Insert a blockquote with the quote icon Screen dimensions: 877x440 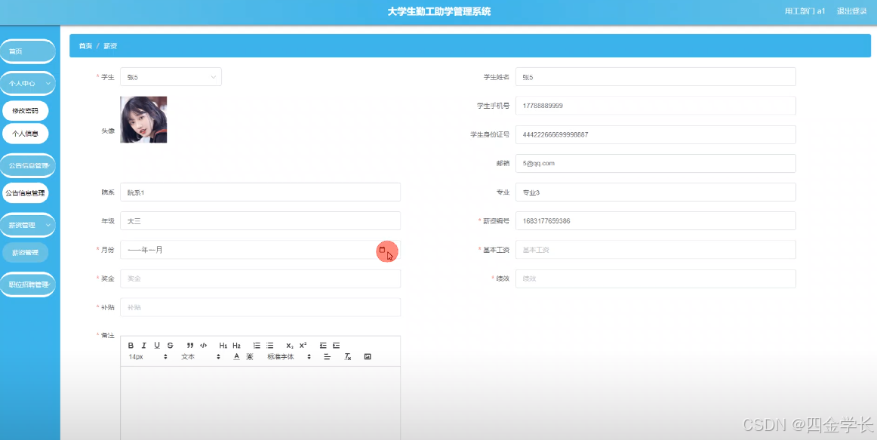tap(190, 346)
